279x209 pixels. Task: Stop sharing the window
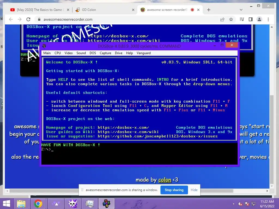pyautogui.click(x=174, y=190)
